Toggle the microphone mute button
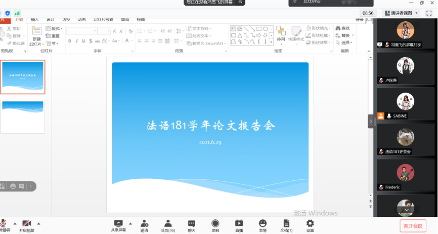This screenshot has width=438, height=234. click(4, 223)
